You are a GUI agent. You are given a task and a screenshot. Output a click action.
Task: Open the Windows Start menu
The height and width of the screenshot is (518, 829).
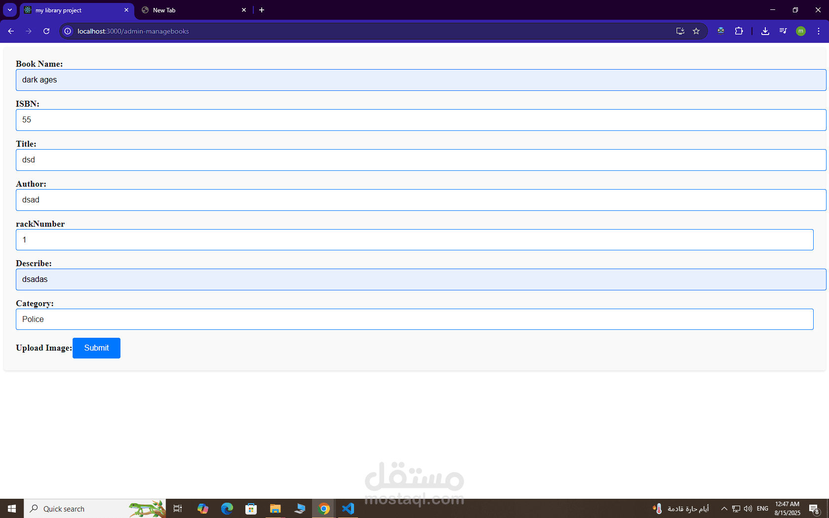[x=12, y=509]
